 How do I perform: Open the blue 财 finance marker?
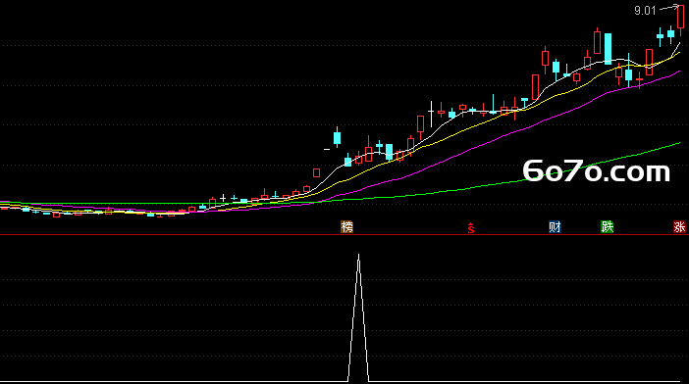tap(555, 226)
